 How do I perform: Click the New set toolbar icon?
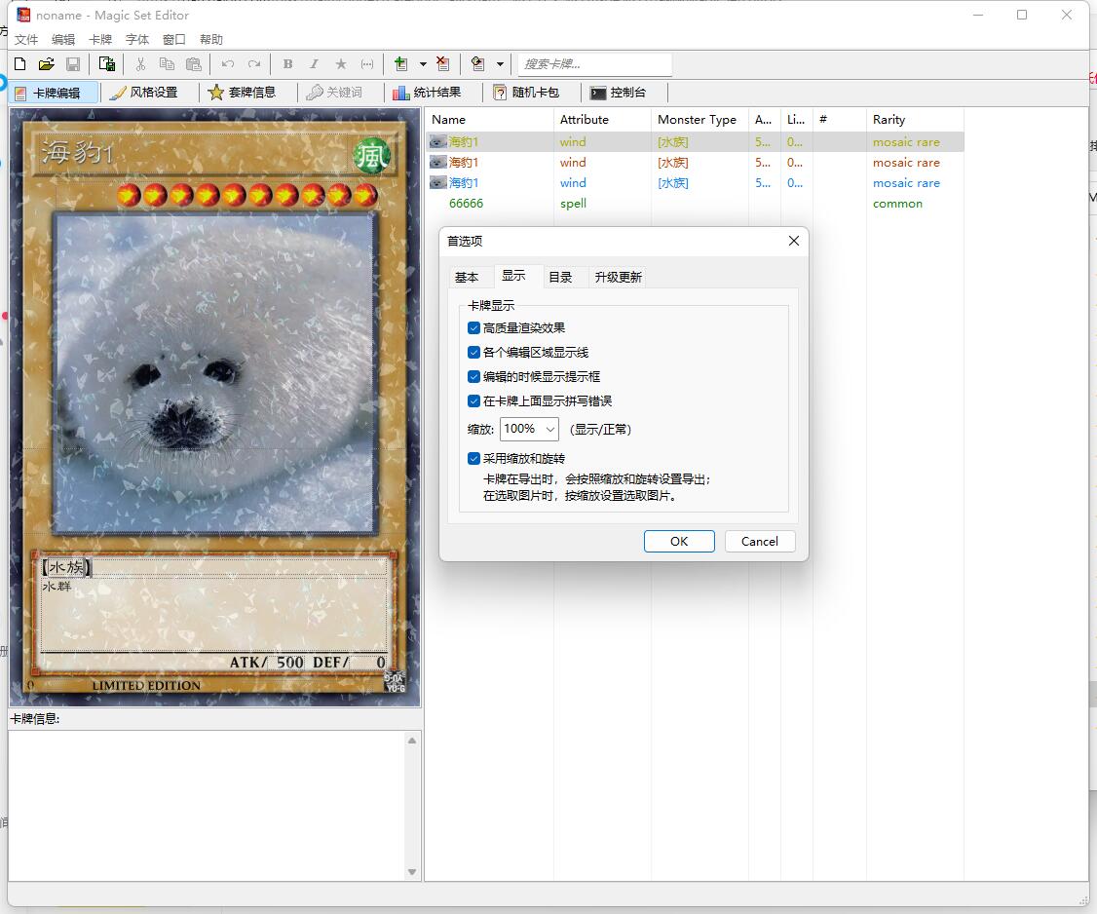pos(19,64)
